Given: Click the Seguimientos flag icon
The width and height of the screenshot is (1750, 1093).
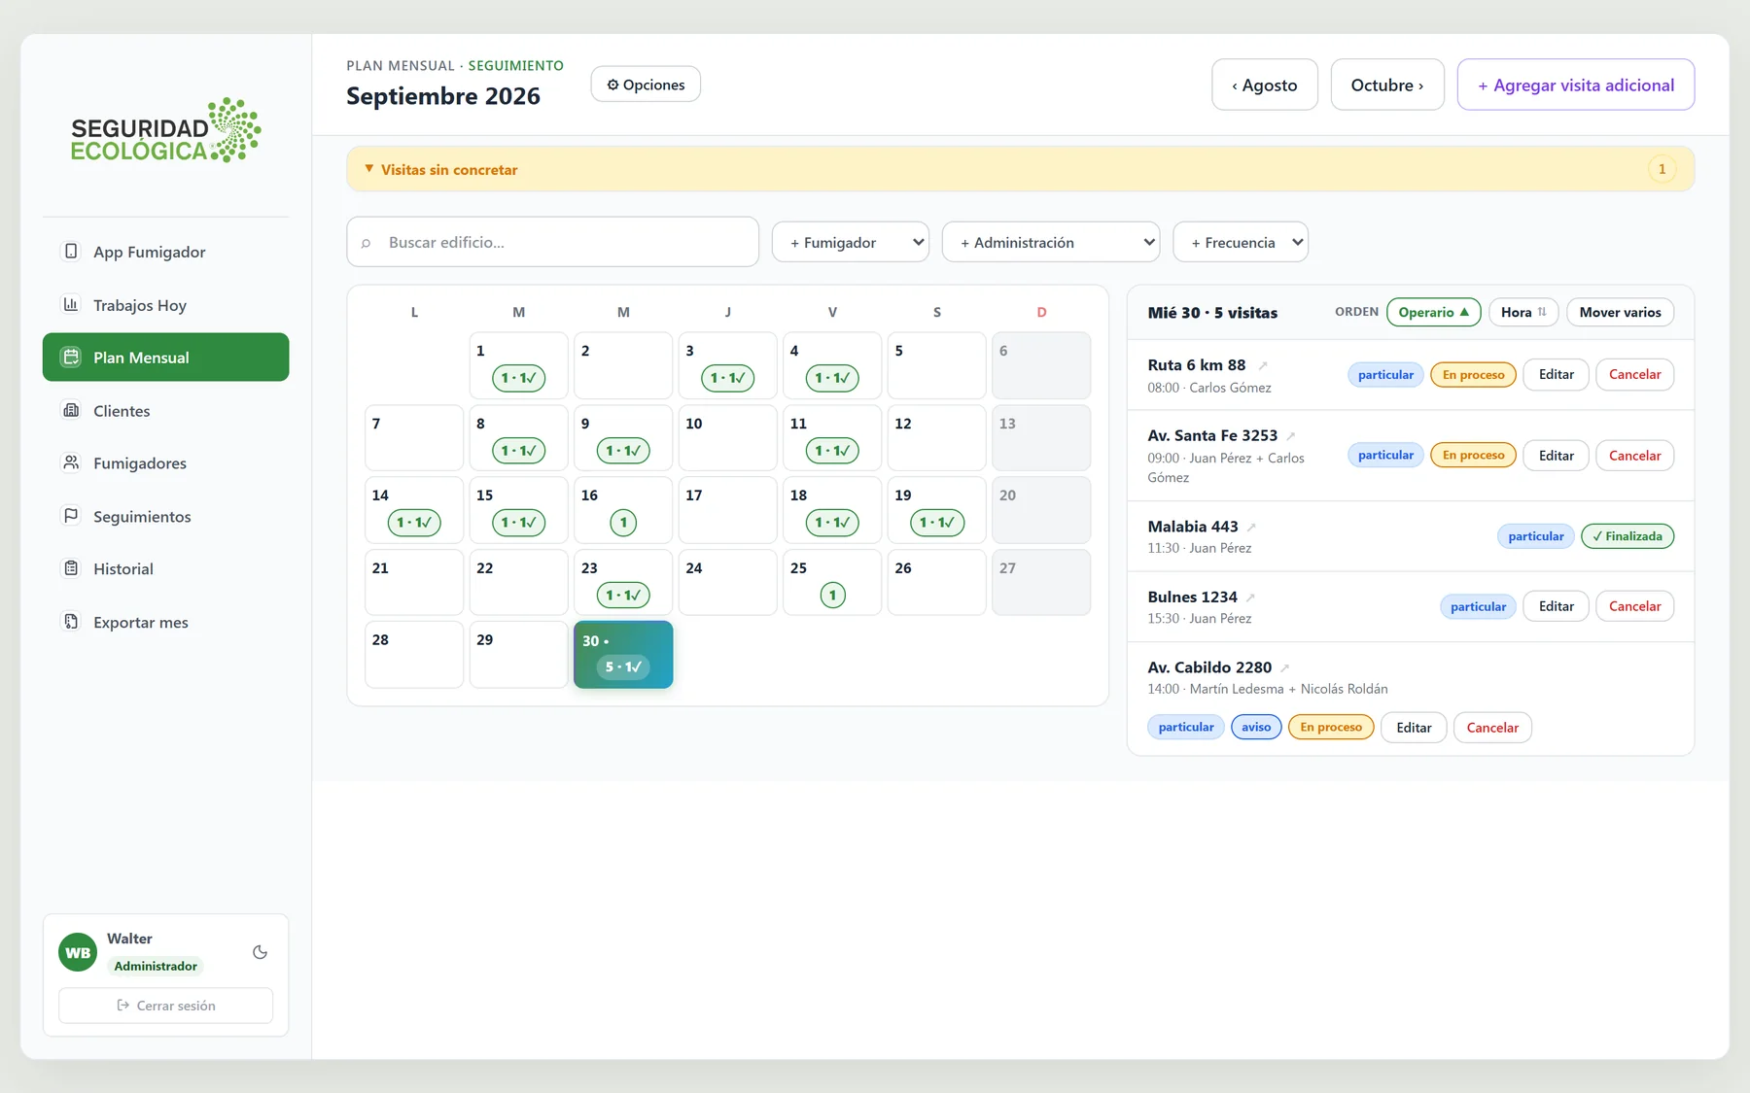Looking at the screenshot, I should pos(71,516).
